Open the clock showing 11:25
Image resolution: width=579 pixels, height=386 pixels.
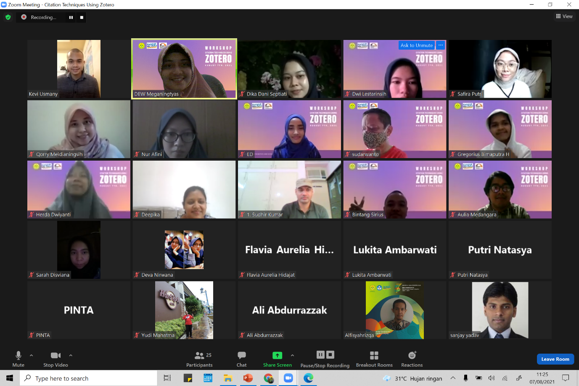542,378
